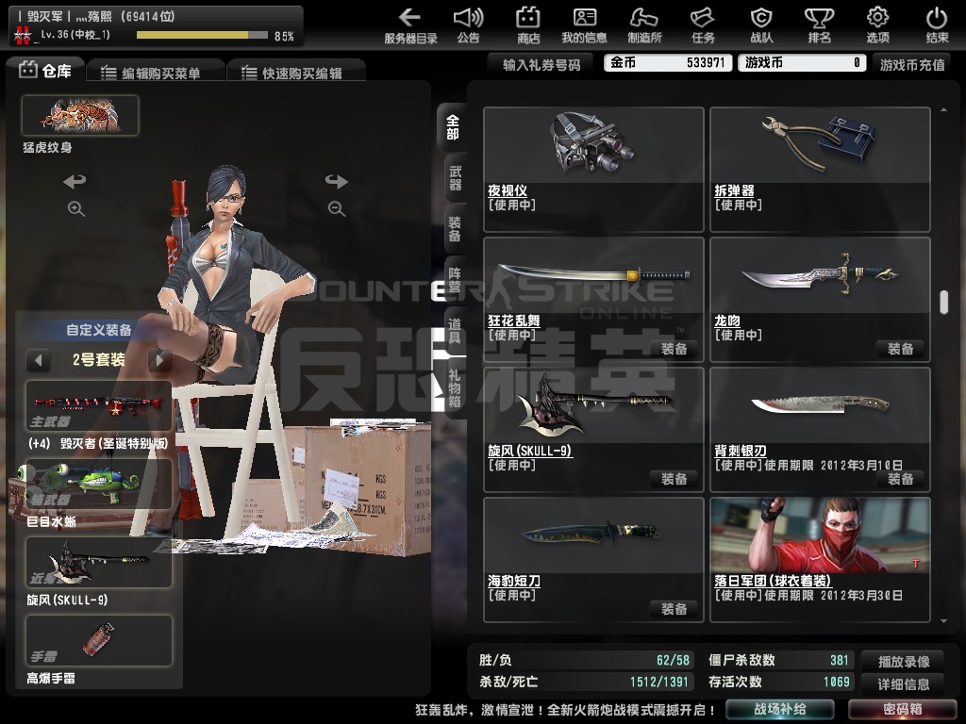Rotate the character right with the curved arrow
Viewport: 966px width, 724px height.
pos(337,181)
